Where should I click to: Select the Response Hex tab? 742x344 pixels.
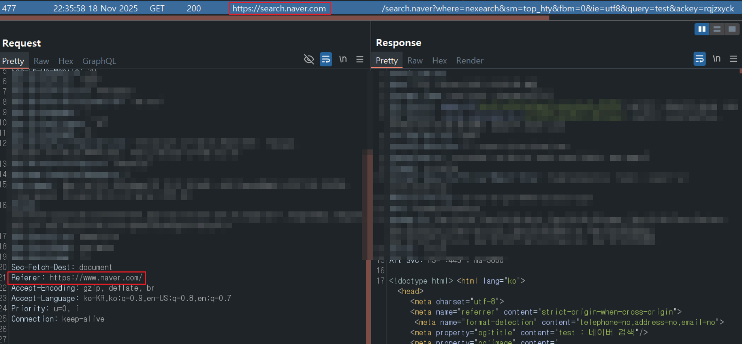click(439, 61)
